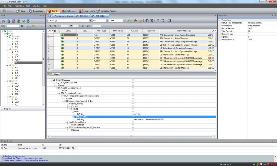Select the RRC Connection Setup Complete Message row

(131, 42)
